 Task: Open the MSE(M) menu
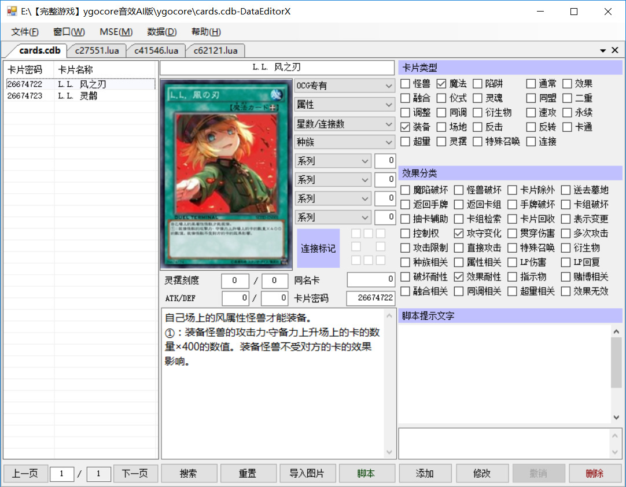(116, 32)
